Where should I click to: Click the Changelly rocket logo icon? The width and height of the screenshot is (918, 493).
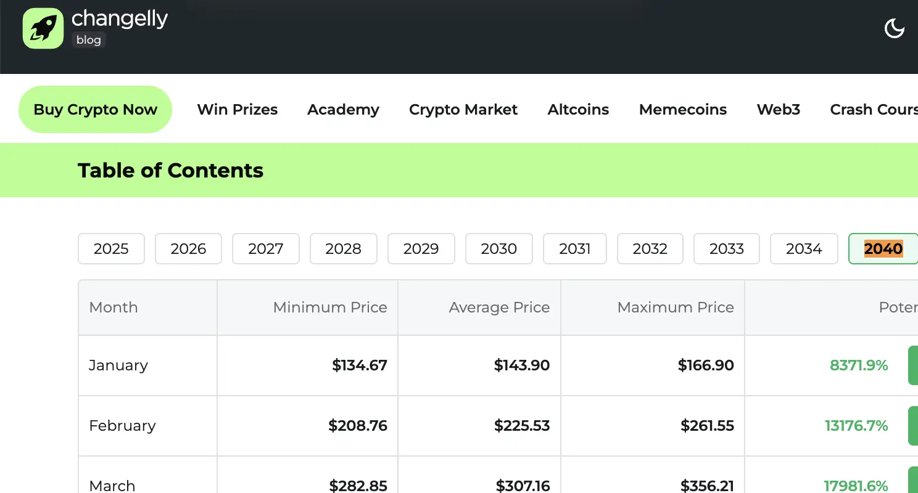pos(43,28)
